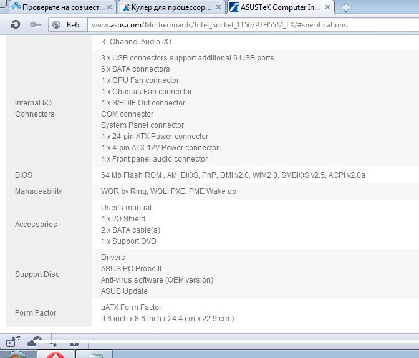Click the 'Manageability' row label
Viewport: 419px width, 358px height.
pyautogui.click(x=38, y=191)
